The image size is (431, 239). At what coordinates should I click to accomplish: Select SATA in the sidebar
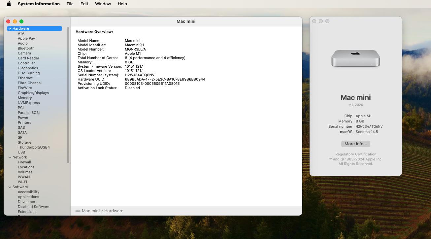[x=22, y=132]
